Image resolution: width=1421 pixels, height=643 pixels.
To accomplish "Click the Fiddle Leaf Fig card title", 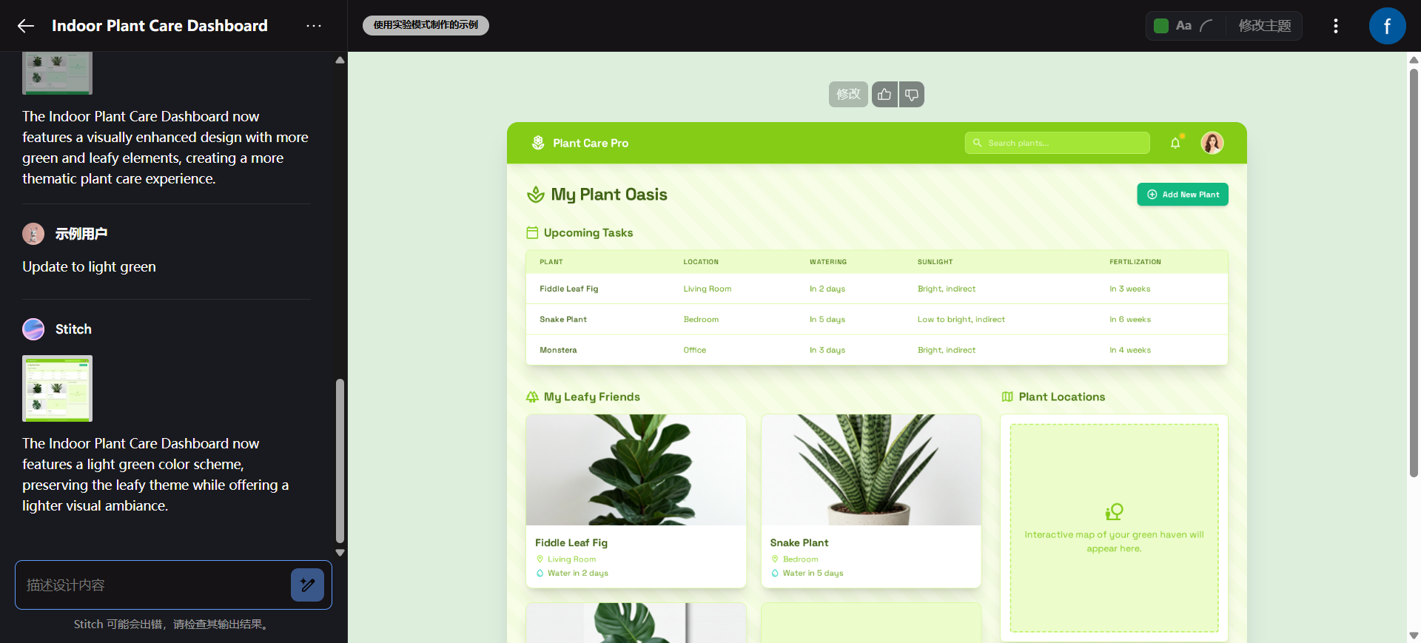I will pyautogui.click(x=571, y=542).
